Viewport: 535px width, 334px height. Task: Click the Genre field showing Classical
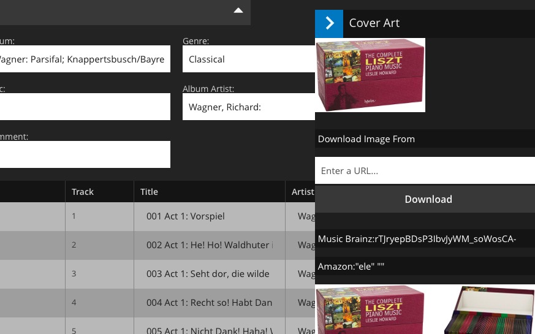(249, 59)
